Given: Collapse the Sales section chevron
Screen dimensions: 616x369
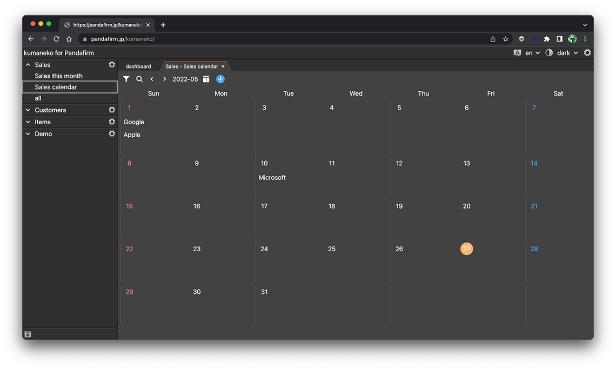Looking at the screenshot, I should (x=28, y=65).
